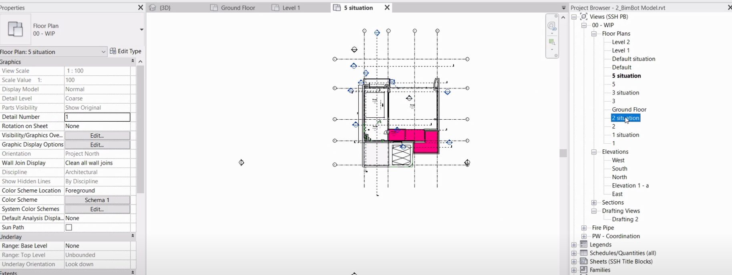
Task: Click the Color Scheme Location value Foreground
Action: [97, 191]
